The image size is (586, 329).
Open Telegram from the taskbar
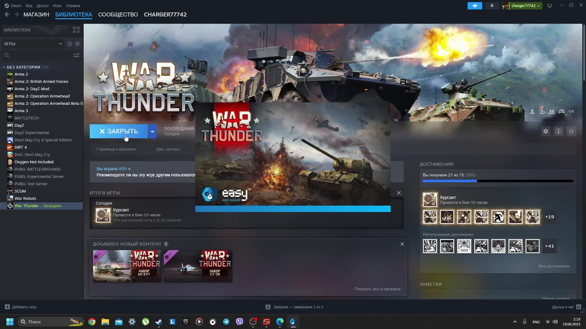click(226, 322)
